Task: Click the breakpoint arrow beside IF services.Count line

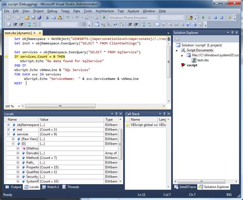Action: click(x=6, y=56)
